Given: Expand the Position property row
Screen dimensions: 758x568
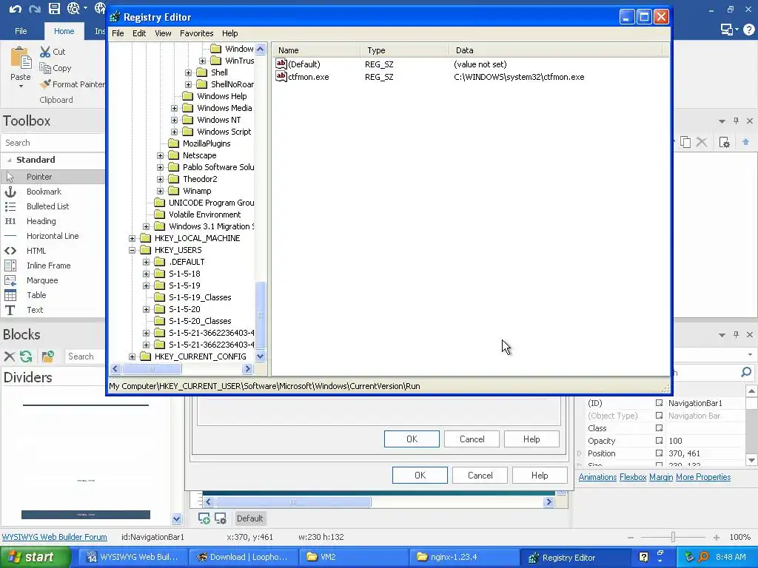Looking at the screenshot, I should click(580, 453).
